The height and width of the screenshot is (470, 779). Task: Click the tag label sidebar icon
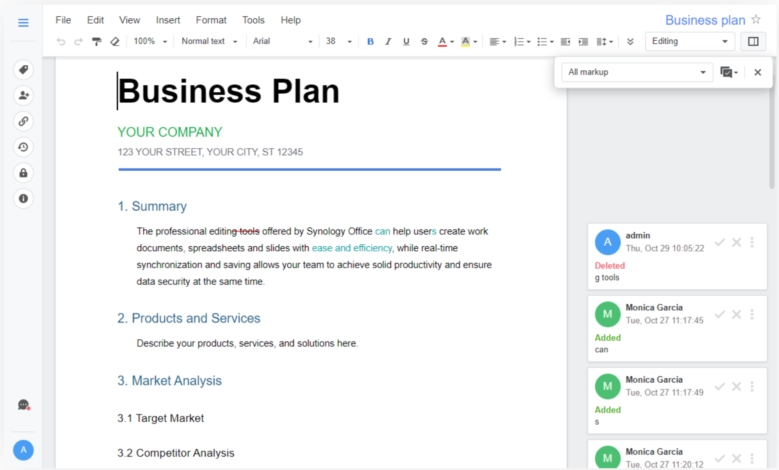pos(23,70)
